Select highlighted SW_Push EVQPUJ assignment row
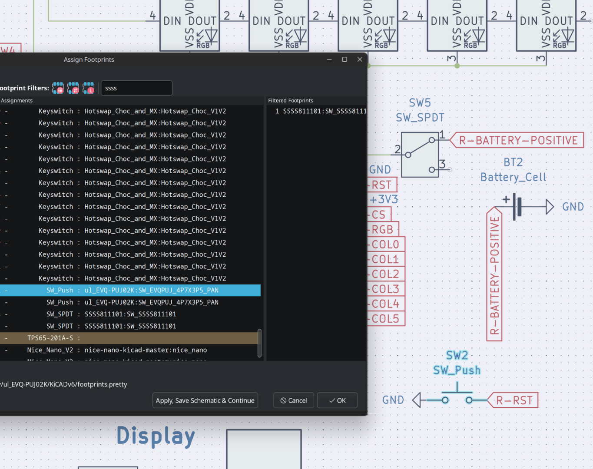The height and width of the screenshot is (469, 593). pos(130,290)
